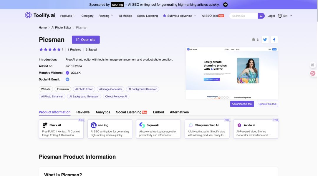Share Picsman on Twitter

(x=265, y=40)
